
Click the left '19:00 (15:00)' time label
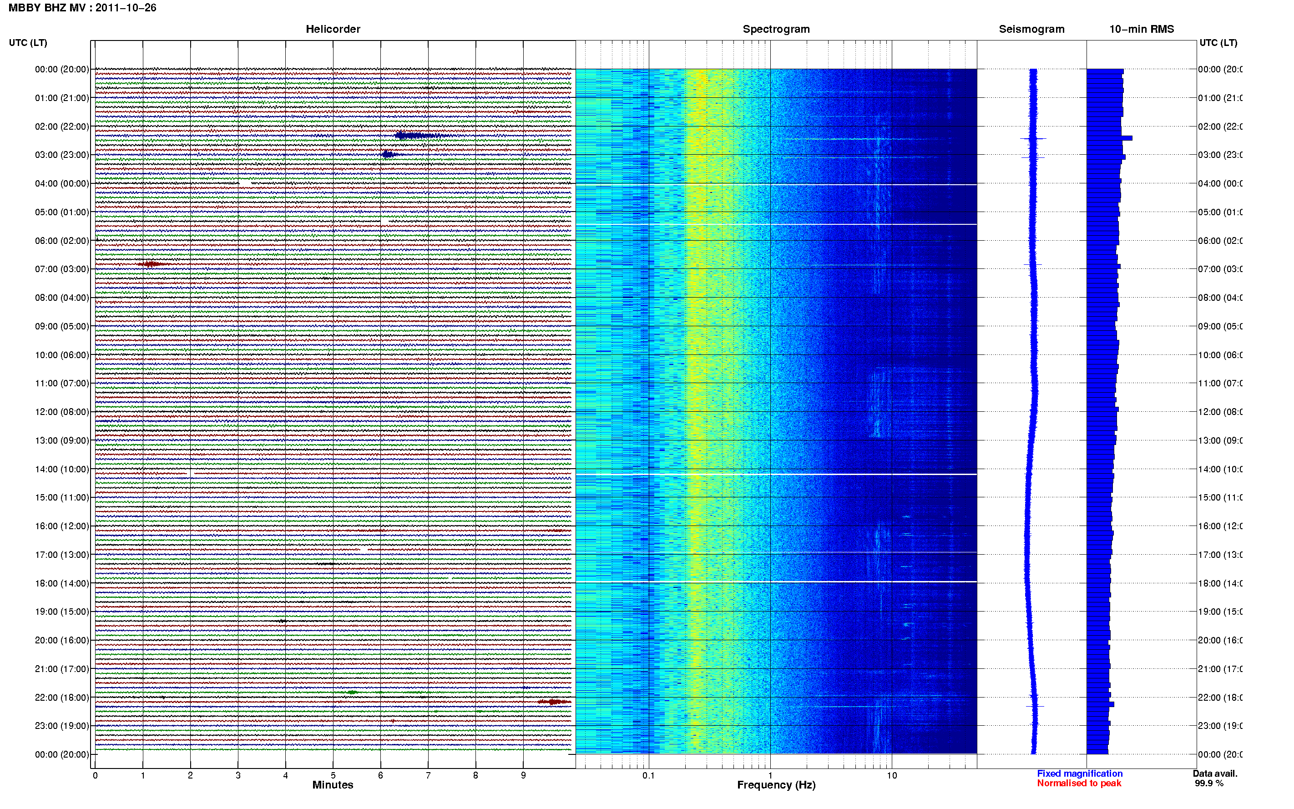click(x=62, y=612)
